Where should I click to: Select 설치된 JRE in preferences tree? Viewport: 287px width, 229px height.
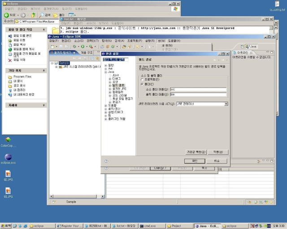point(119,89)
